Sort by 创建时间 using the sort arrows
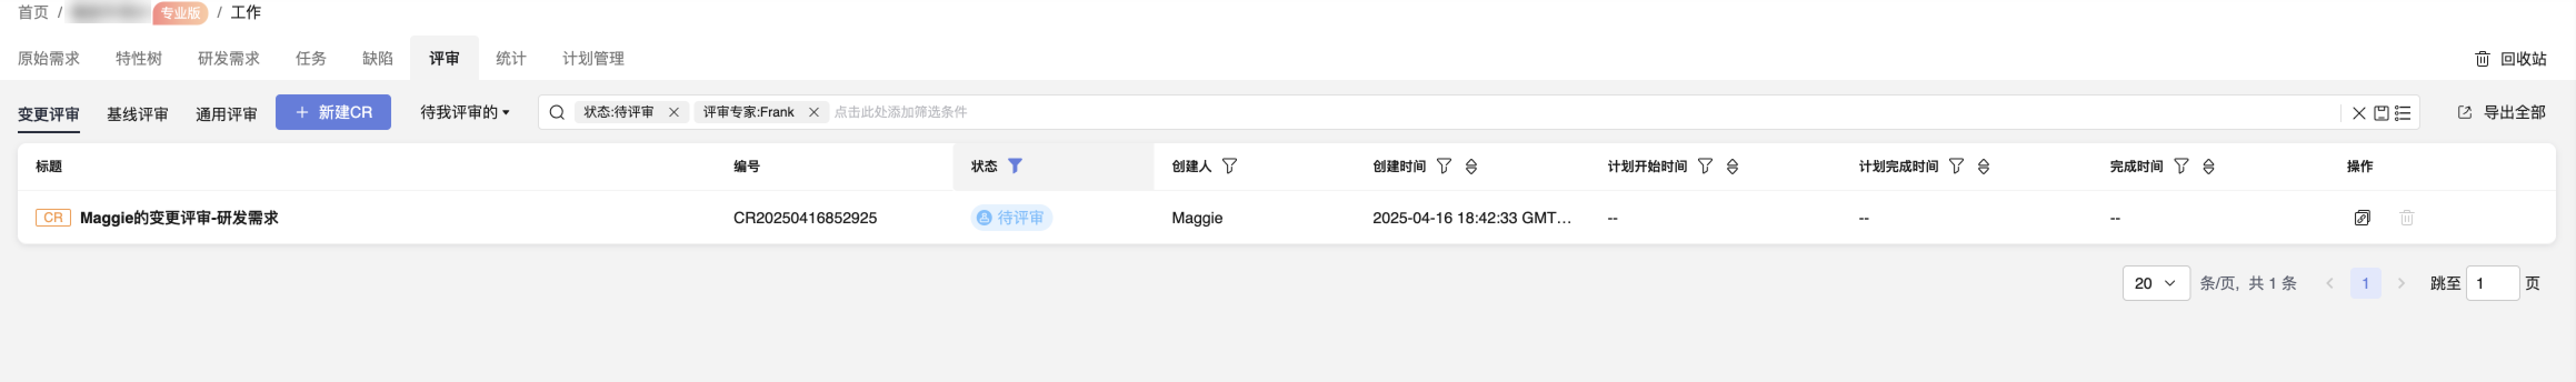This screenshot has width=2576, height=382. coord(1471,166)
